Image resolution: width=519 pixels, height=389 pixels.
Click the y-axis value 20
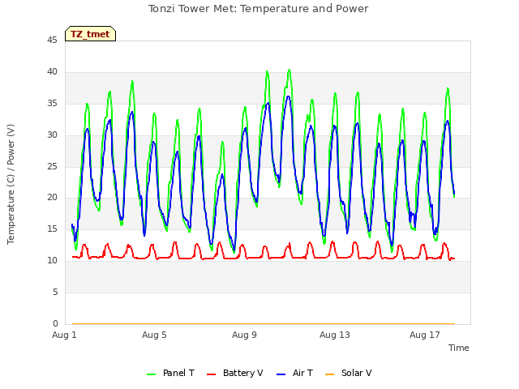pyautogui.click(x=52, y=197)
